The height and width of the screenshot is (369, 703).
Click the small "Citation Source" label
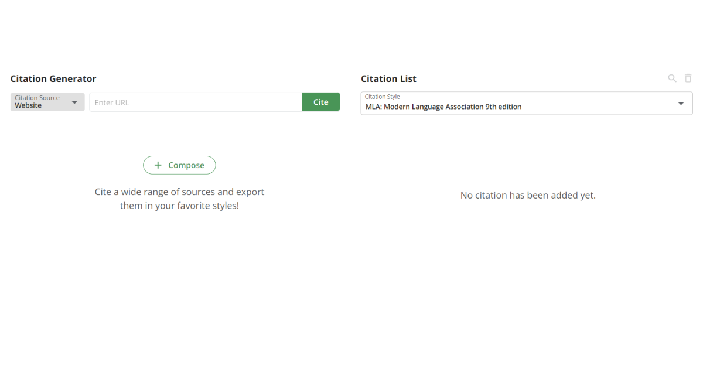click(x=37, y=98)
